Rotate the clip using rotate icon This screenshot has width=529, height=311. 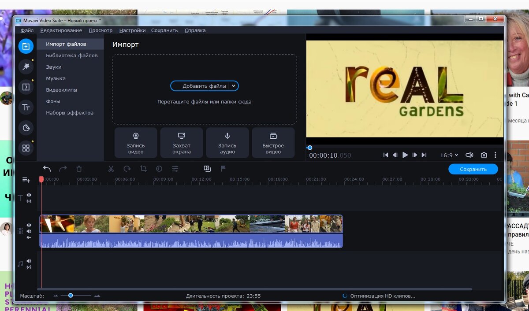coord(127,168)
